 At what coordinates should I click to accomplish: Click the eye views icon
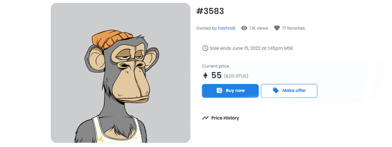244,28
